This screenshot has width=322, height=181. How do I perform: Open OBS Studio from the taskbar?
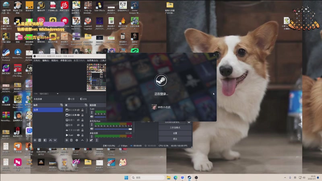click(x=196, y=177)
